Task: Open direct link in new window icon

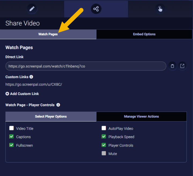Action: 182,66
